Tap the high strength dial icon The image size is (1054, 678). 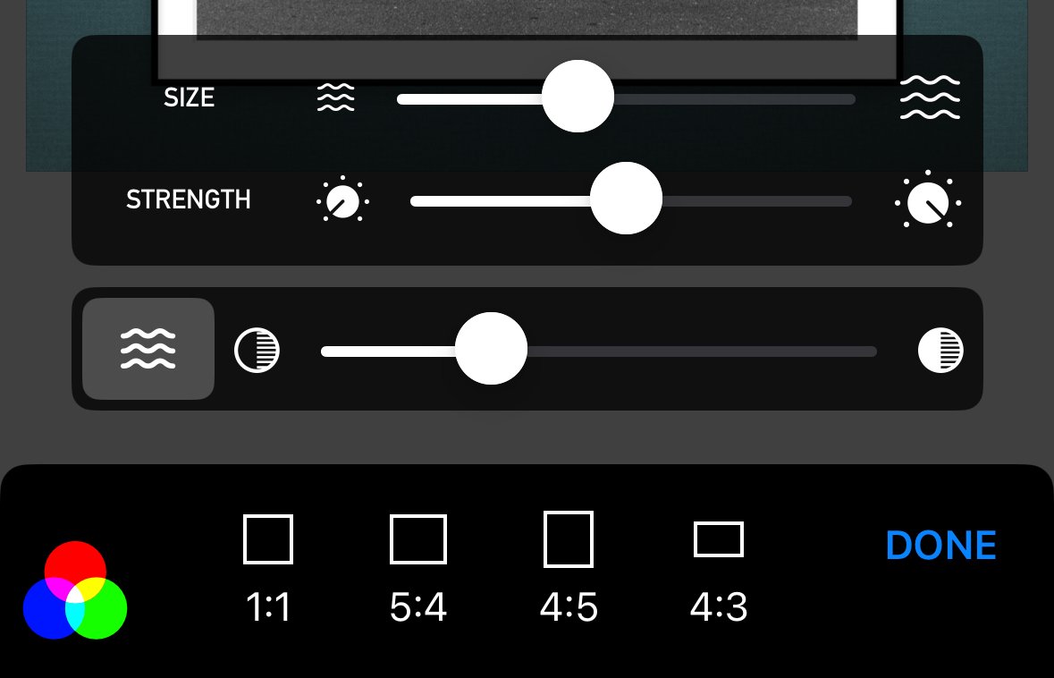[x=928, y=199]
